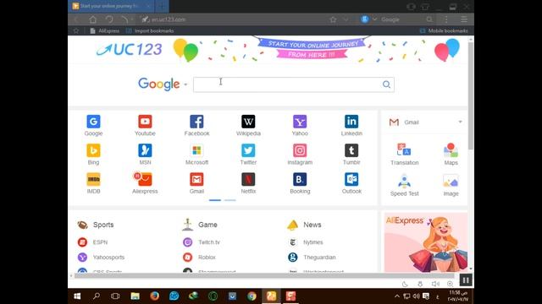Switch to second page of shortcut tiles

click(x=230, y=200)
